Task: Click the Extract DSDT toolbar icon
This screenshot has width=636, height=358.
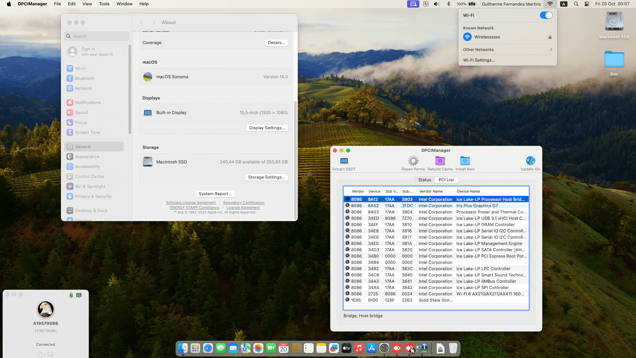Action: [x=344, y=161]
